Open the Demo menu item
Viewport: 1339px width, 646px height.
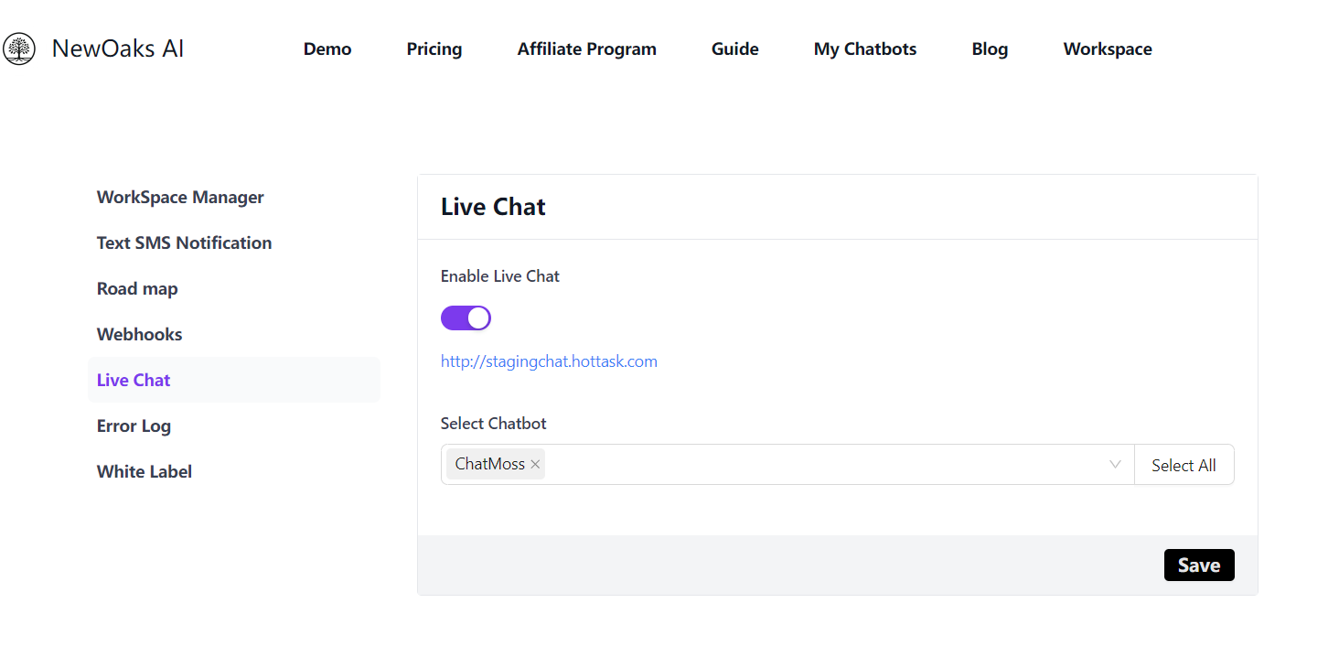click(x=327, y=49)
